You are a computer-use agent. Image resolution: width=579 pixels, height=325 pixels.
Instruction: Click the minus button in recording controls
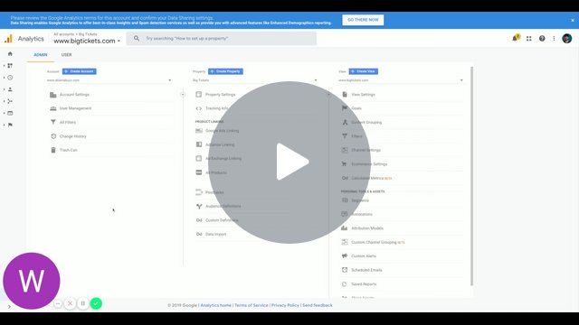coord(58,304)
